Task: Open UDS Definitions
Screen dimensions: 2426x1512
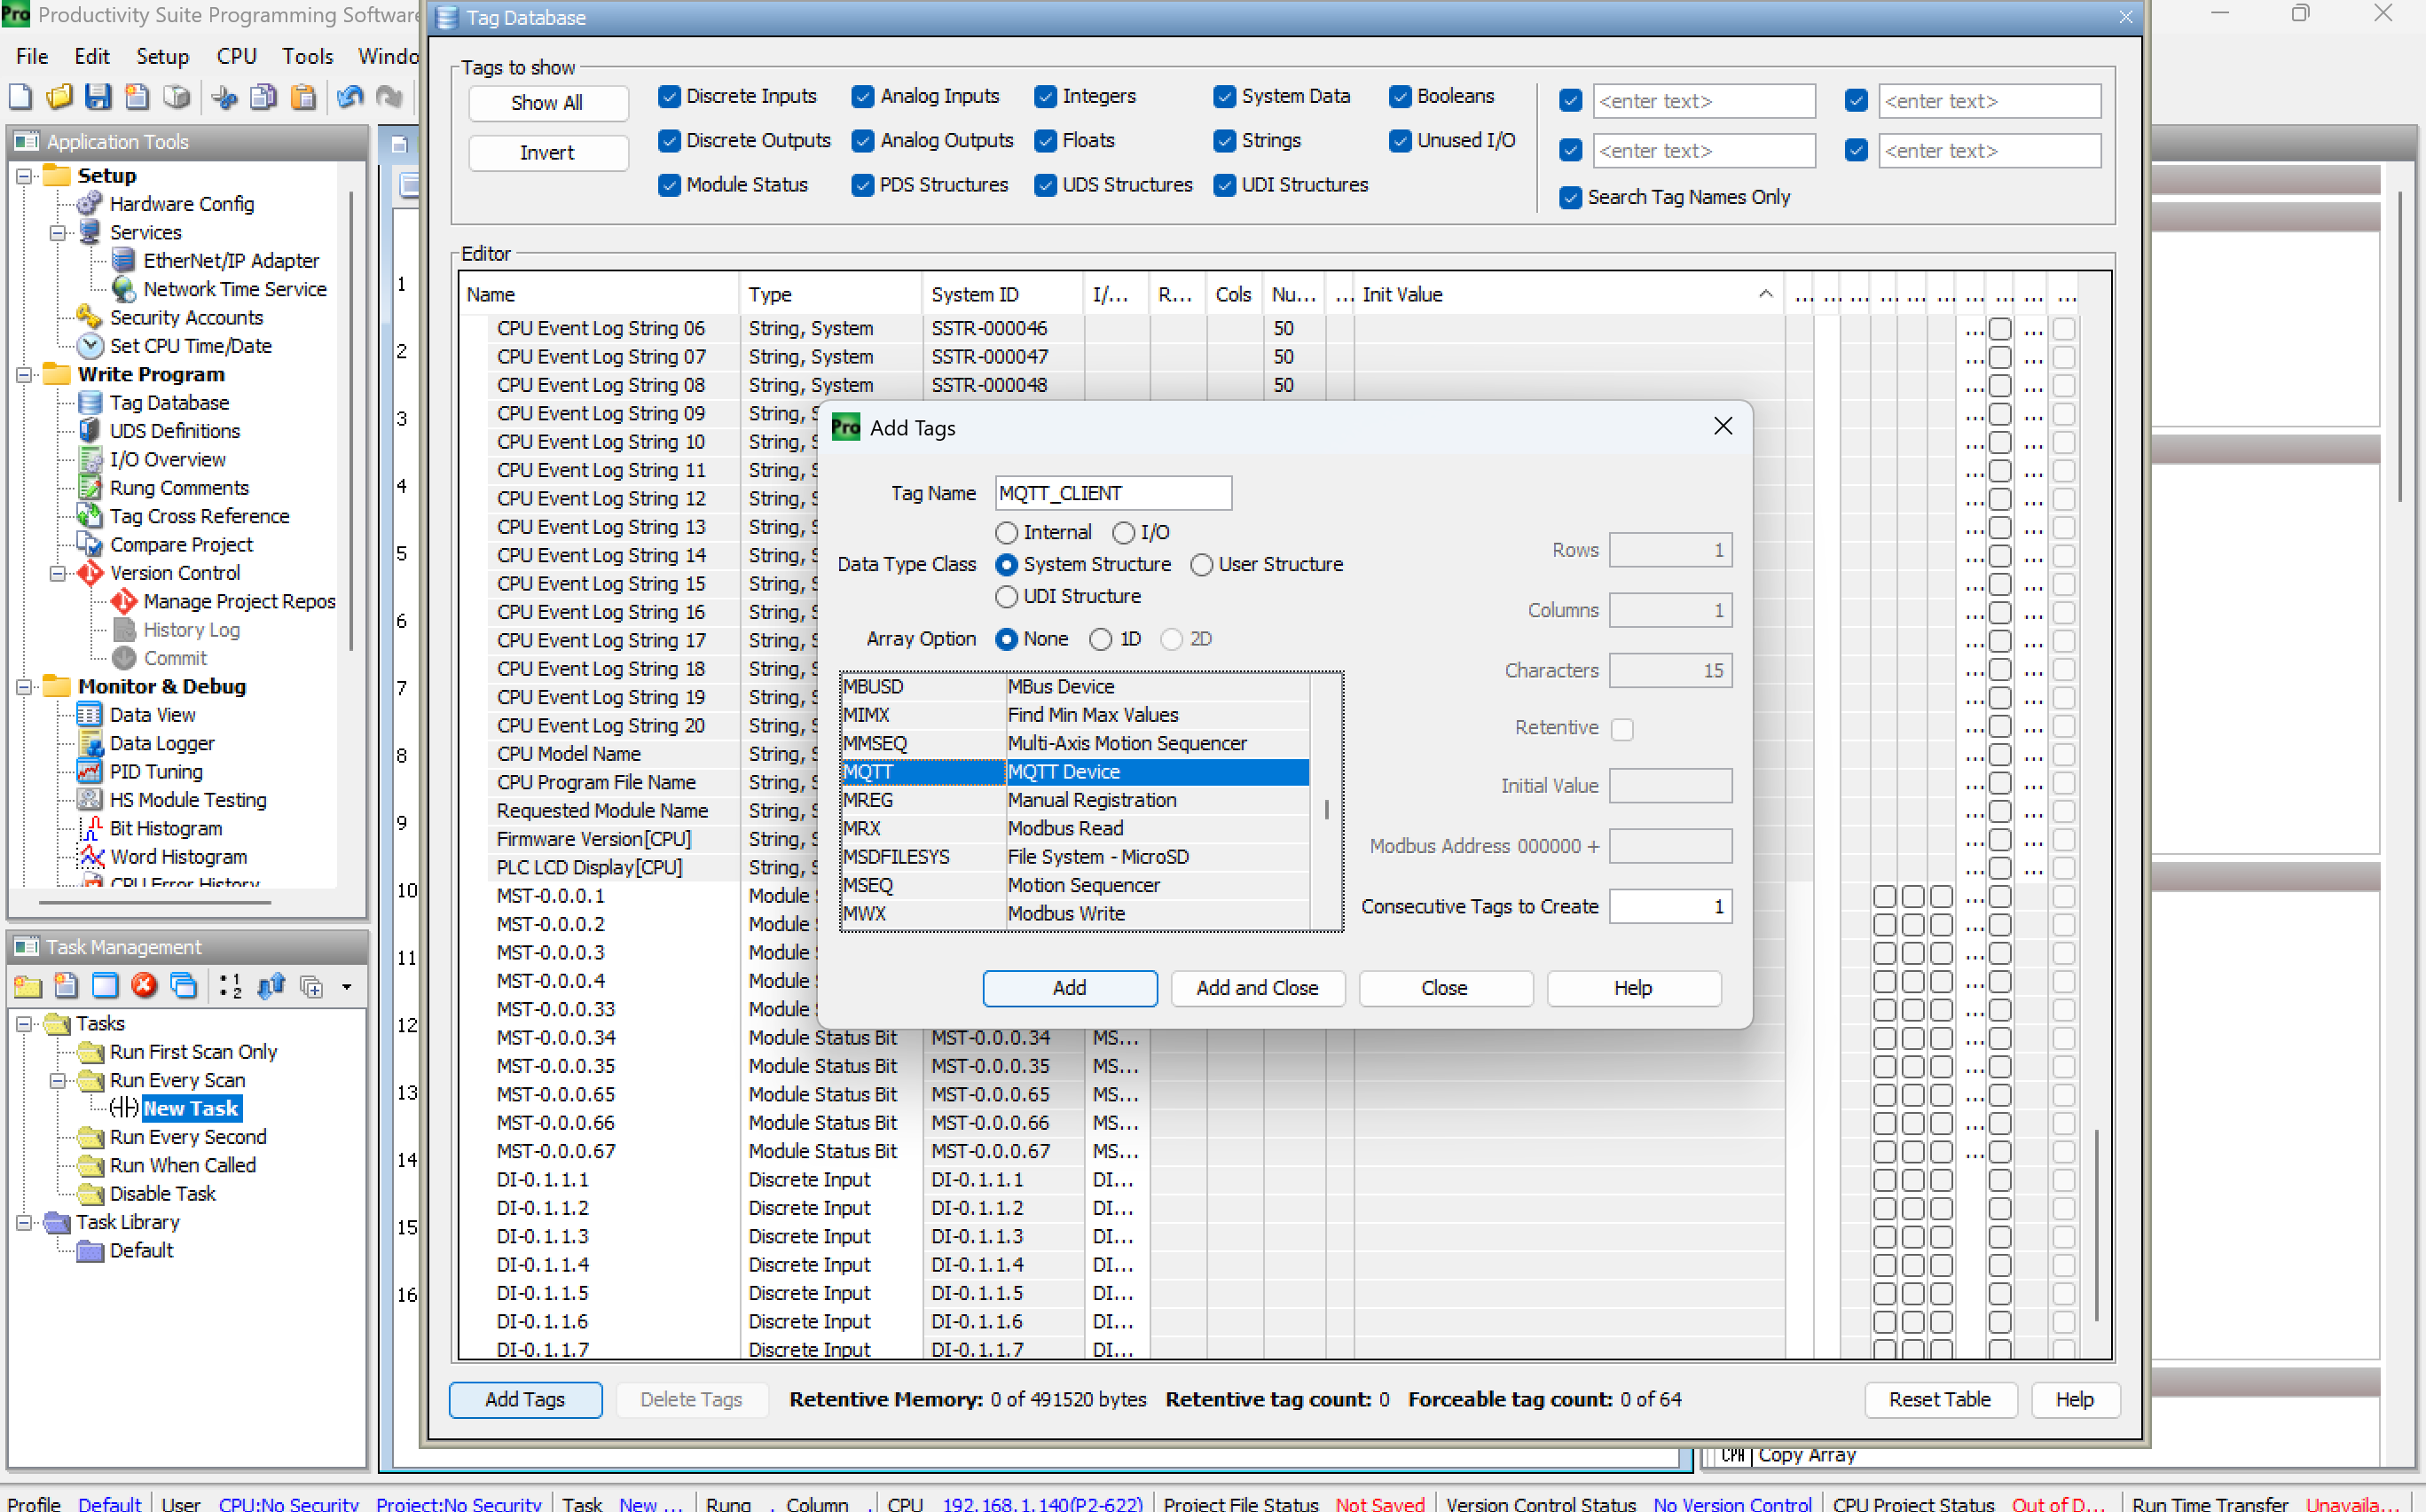Action: (175, 430)
